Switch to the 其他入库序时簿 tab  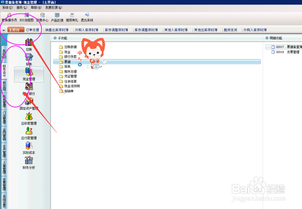(x=176, y=30)
